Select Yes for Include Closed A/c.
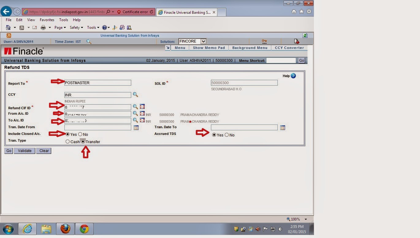This screenshot has width=420, height=238. [x=67, y=134]
